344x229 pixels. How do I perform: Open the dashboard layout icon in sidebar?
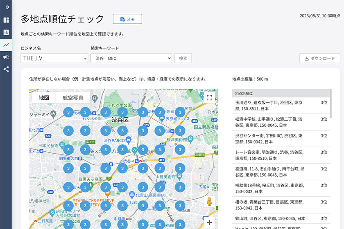pos(6,20)
